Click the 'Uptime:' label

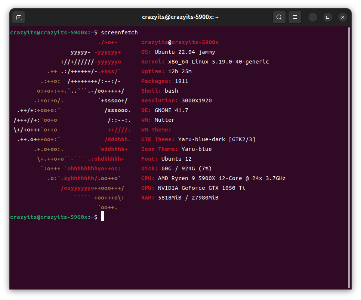153,71
